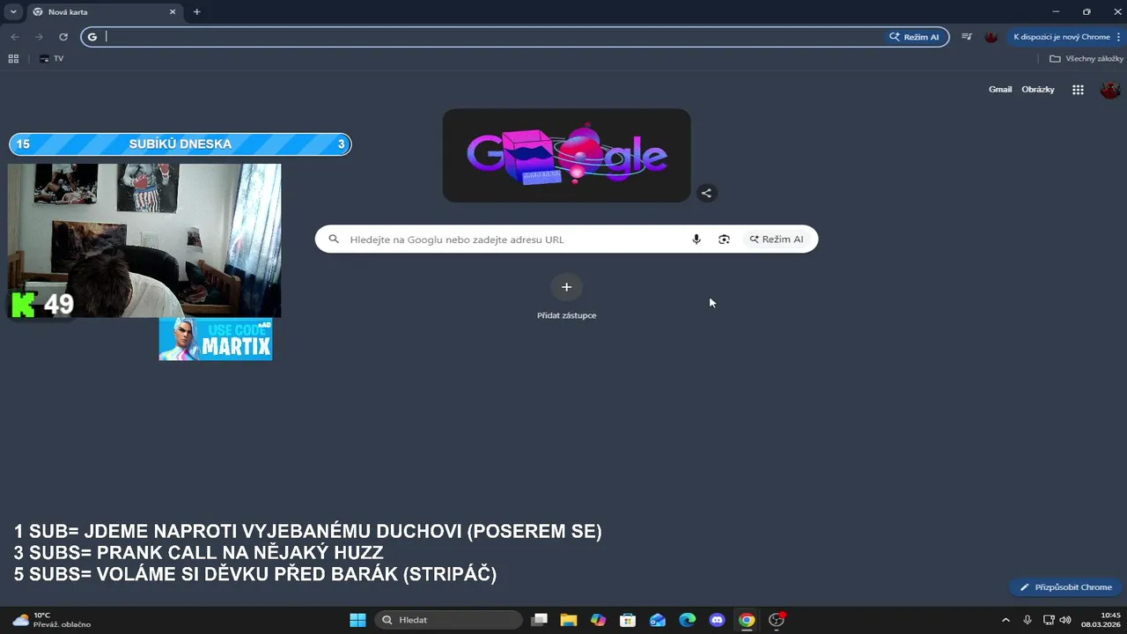This screenshot has height=634, width=1127.
Task: Expand the tab search dropdown arrow
Action: click(13, 12)
